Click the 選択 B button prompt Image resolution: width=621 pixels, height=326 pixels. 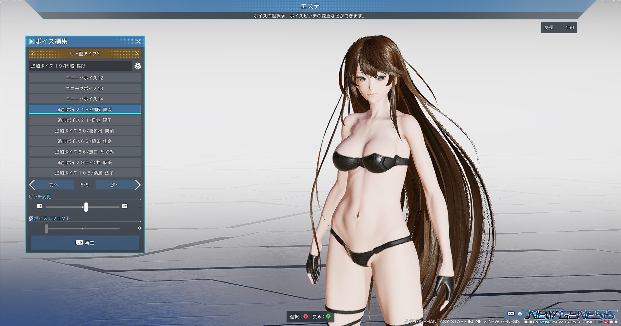click(x=299, y=317)
